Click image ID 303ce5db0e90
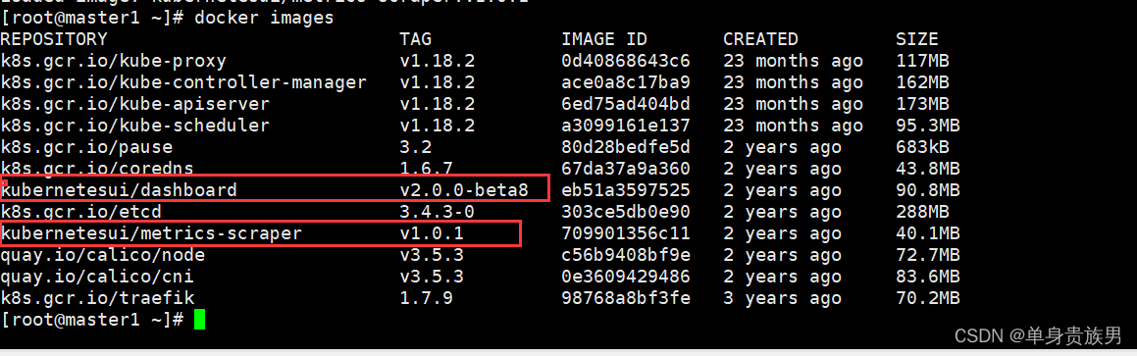 coord(626,213)
